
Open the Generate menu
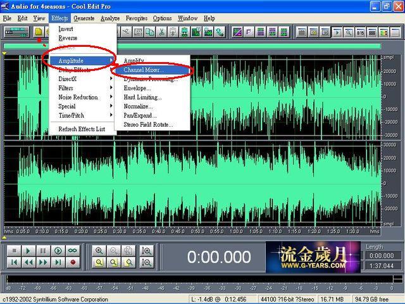[84, 18]
